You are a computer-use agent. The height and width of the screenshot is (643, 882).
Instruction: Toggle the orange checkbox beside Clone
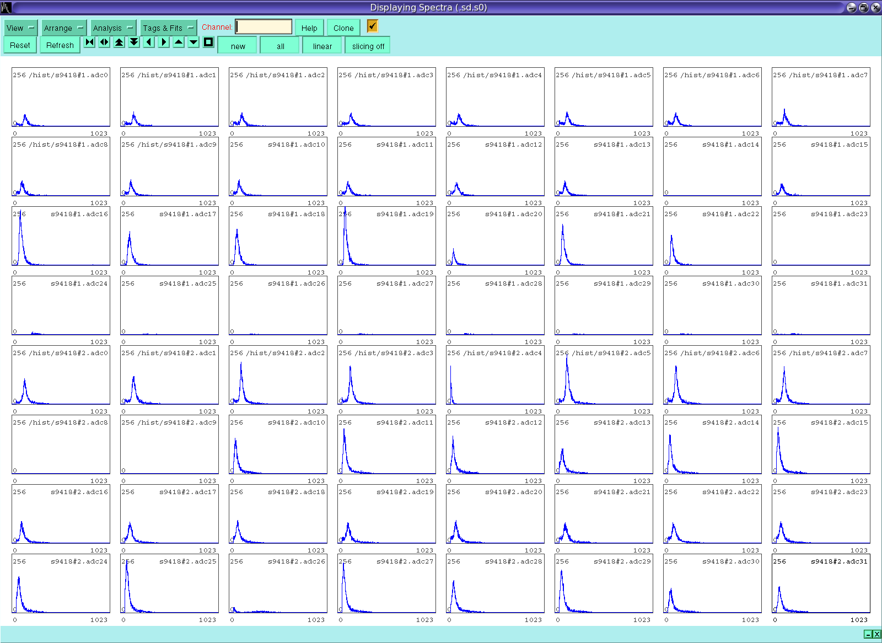coord(373,26)
